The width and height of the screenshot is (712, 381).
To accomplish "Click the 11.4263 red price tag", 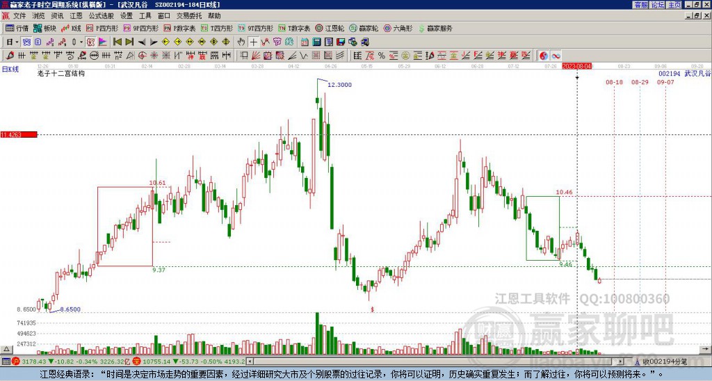I will (19, 135).
